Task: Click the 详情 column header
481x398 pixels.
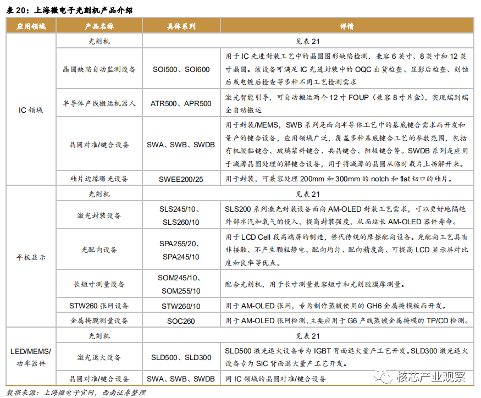Action: point(347,26)
